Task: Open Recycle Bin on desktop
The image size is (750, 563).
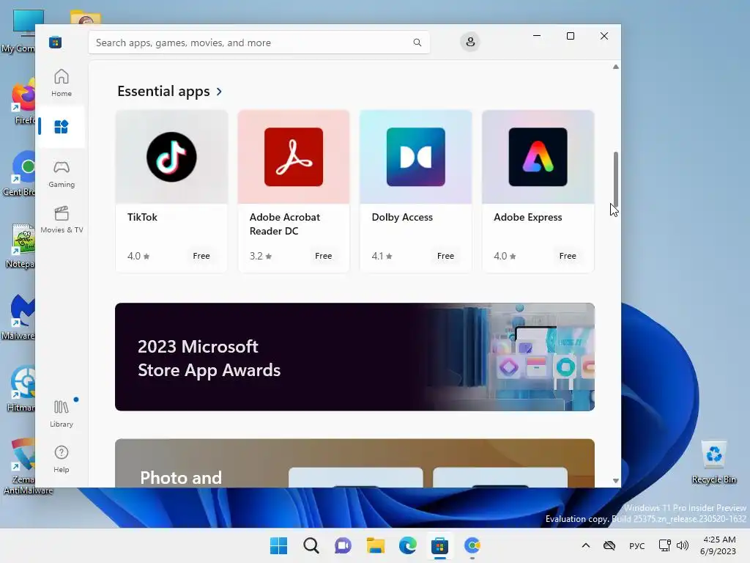Action: (x=713, y=461)
